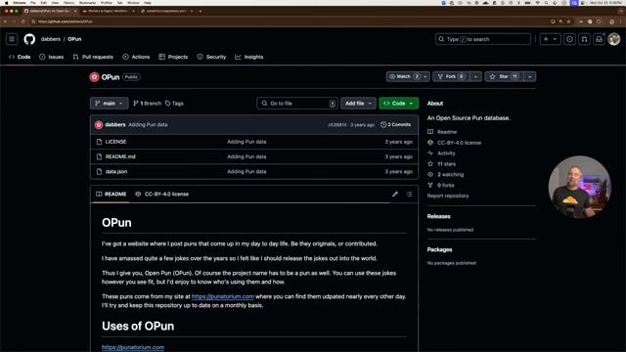Viewport: 626px width, 352px height.
Task: Expand the Add file dropdown
Action: tap(358, 104)
